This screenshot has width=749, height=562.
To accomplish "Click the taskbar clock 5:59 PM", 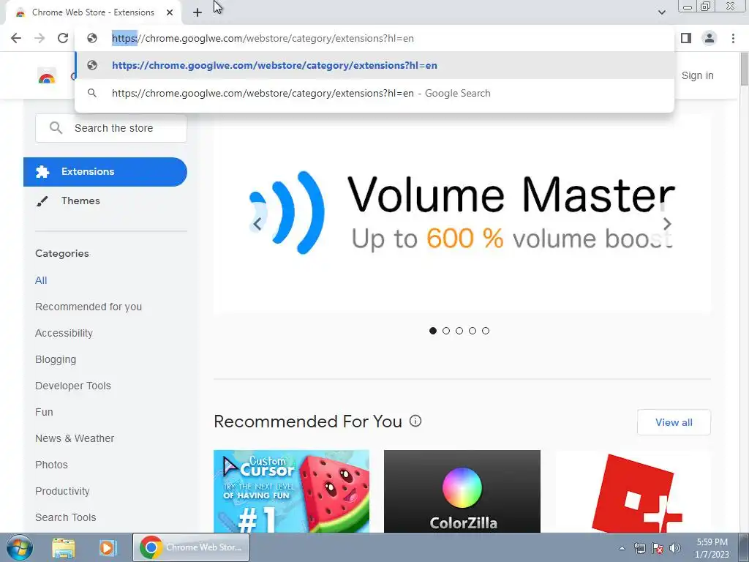I will [712, 548].
